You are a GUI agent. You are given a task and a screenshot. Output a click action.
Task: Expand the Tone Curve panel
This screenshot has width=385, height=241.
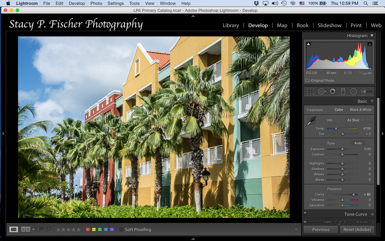click(x=372, y=214)
